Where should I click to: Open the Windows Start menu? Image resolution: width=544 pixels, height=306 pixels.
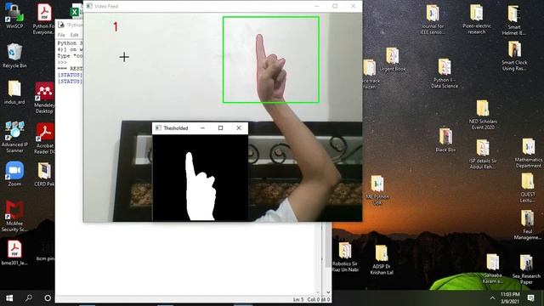point(9,298)
